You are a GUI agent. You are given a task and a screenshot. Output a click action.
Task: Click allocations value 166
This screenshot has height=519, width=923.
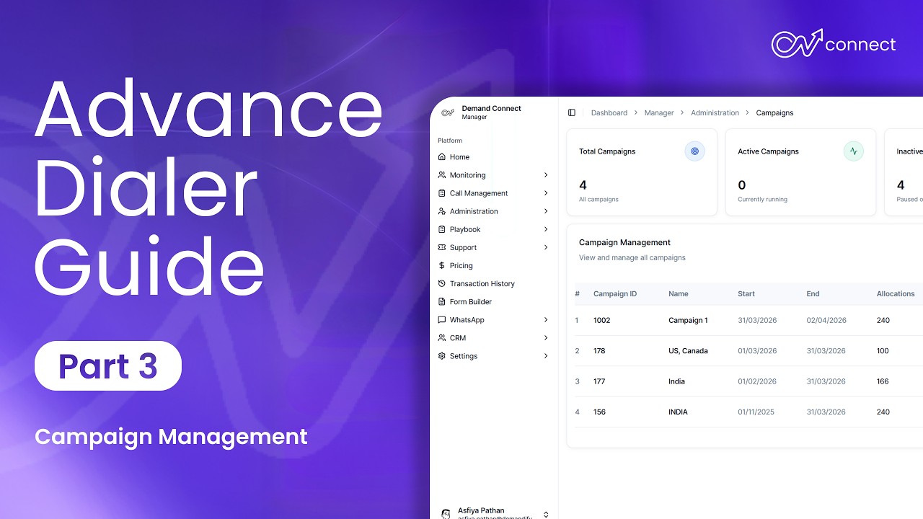(883, 381)
